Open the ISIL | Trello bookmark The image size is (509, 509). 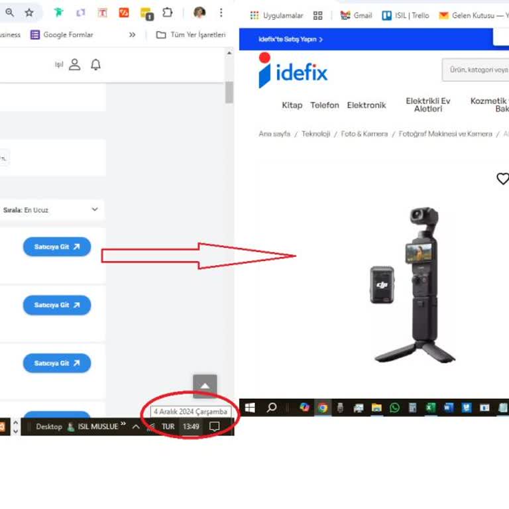[406, 15]
